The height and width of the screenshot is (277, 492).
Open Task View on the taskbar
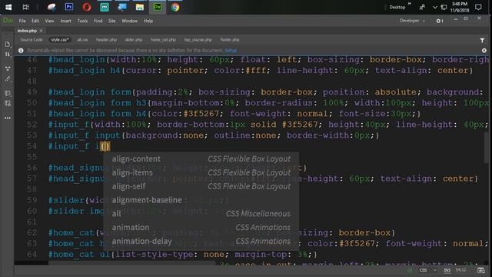[x=25, y=7]
